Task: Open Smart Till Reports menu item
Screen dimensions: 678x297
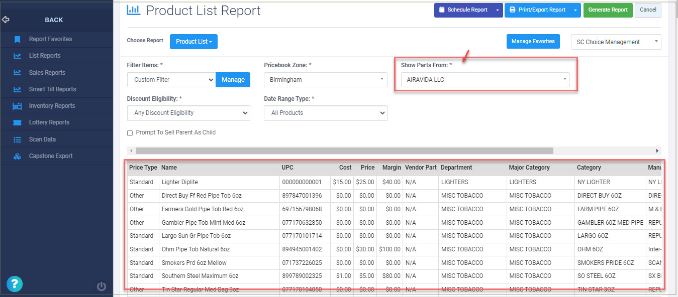Action: (x=52, y=89)
